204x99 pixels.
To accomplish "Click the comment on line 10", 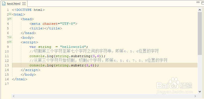I will pos(94,51).
